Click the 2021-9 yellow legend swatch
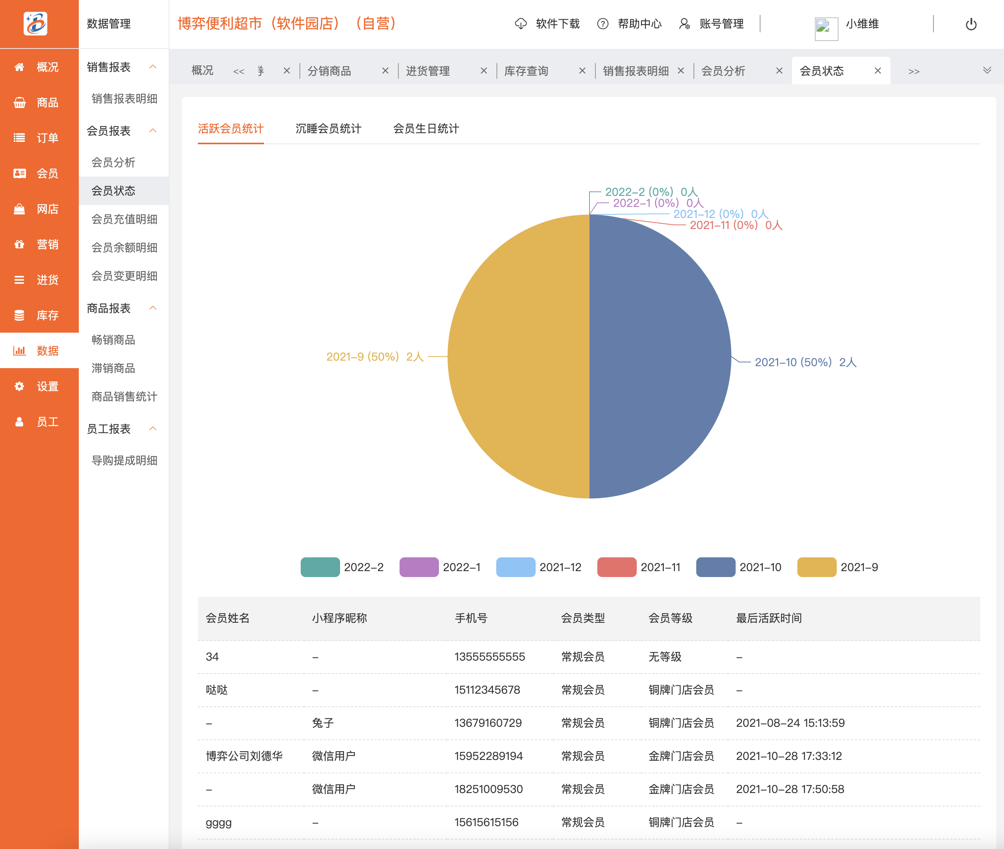 816,567
